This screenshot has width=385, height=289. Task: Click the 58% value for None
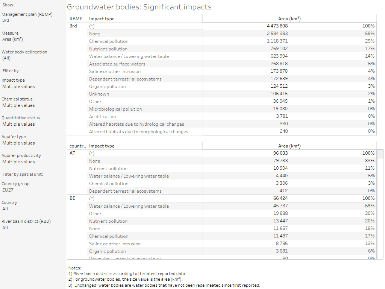[370, 33]
